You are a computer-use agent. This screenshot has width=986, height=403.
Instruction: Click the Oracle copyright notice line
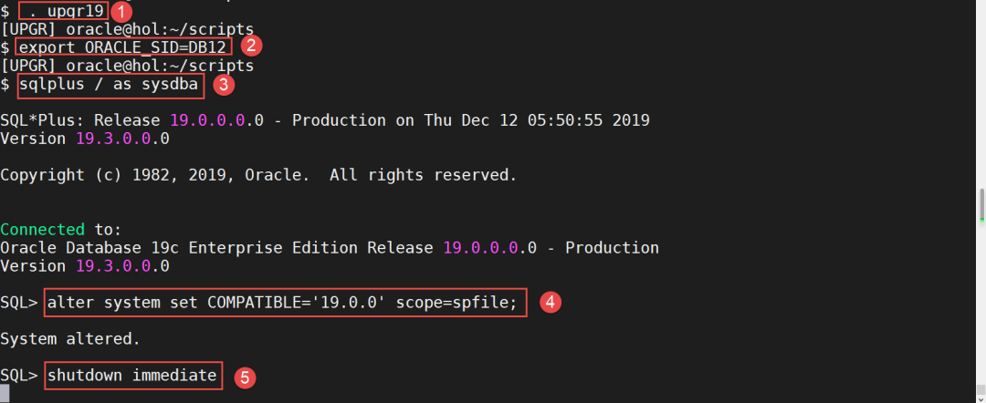pos(258,174)
